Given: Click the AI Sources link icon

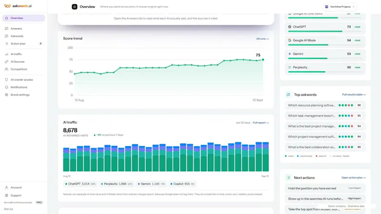Looking at the screenshot, I should click(x=7, y=62).
